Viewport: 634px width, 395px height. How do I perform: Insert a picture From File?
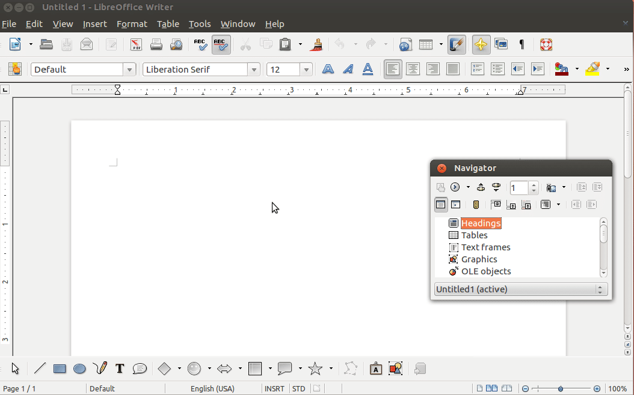[x=395, y=369]
